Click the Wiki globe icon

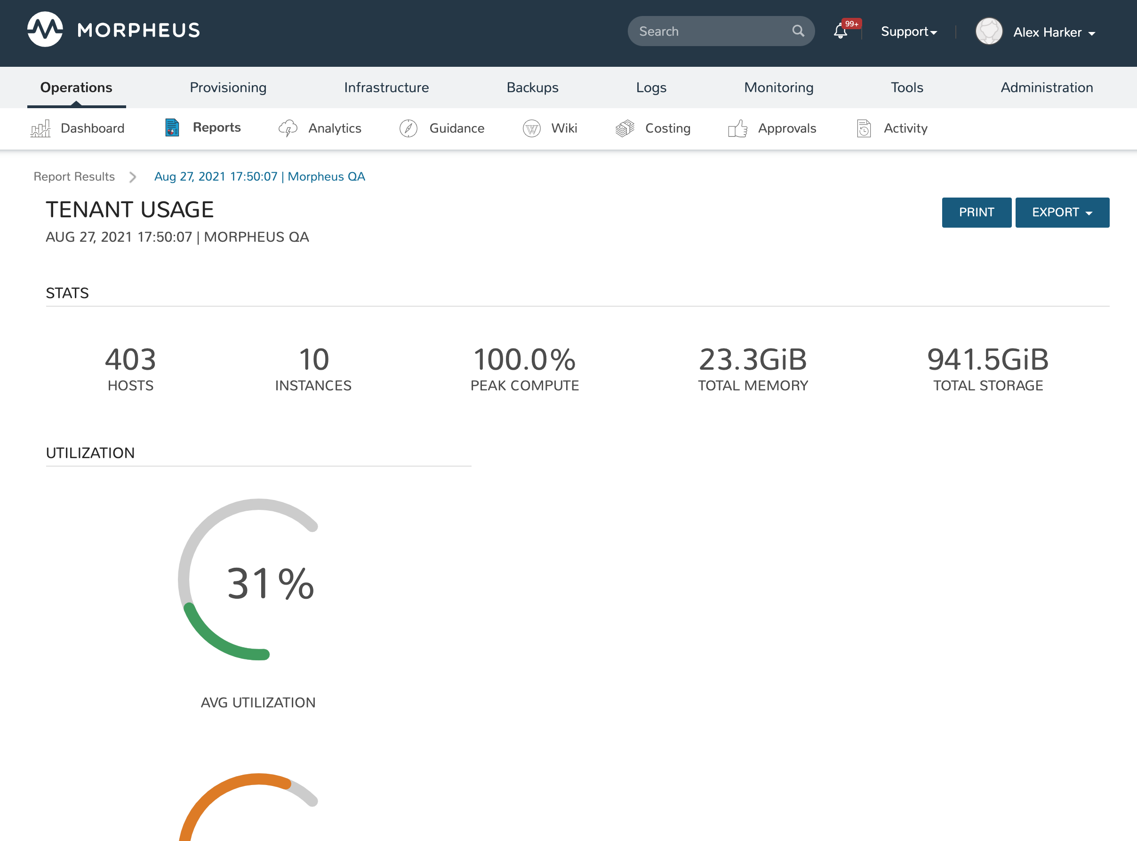pos(531,128)
